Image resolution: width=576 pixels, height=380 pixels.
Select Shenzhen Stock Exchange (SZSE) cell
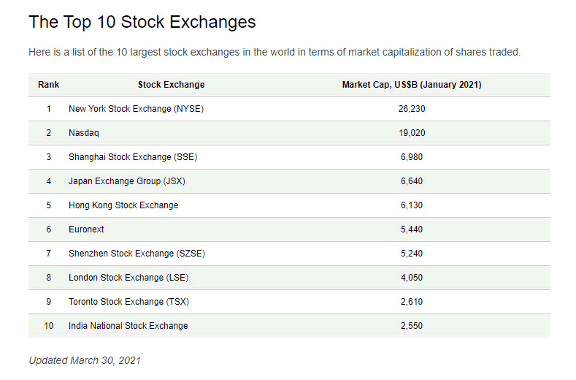136,254
